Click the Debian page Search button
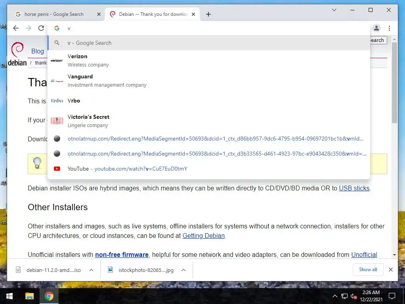Viewport: 405px width, 304px height. (x=378, y=40)
